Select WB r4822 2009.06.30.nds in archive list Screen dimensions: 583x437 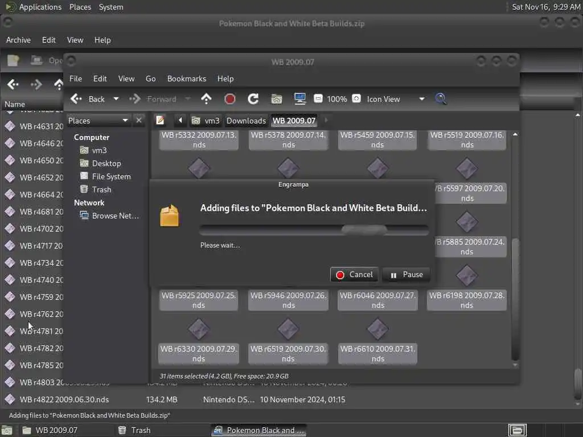pyautogui.click(x=64, y=399)
